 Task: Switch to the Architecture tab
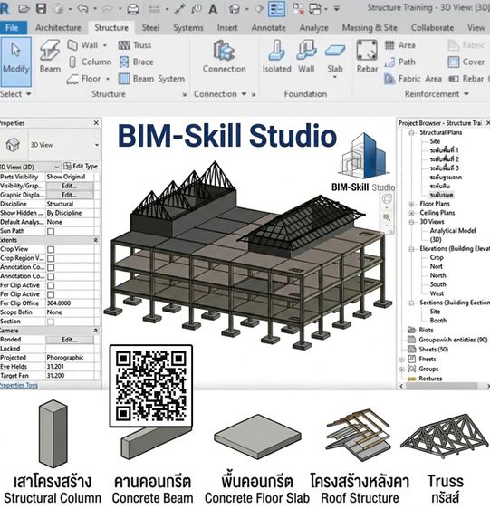click(x=58, y=28)
